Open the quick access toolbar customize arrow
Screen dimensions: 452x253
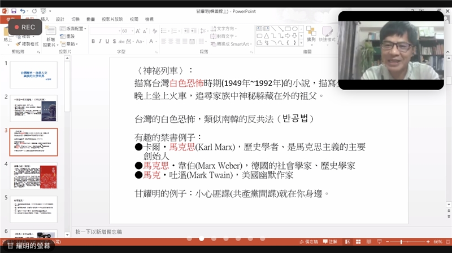(x=50, y=11)
